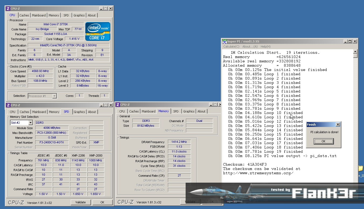The width and height of the screenshot is (364, 209).
Task: Close the Finish dialog with X
Action: pos(338,125)
